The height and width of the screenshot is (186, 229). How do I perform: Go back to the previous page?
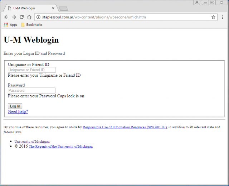click(6, 17)
